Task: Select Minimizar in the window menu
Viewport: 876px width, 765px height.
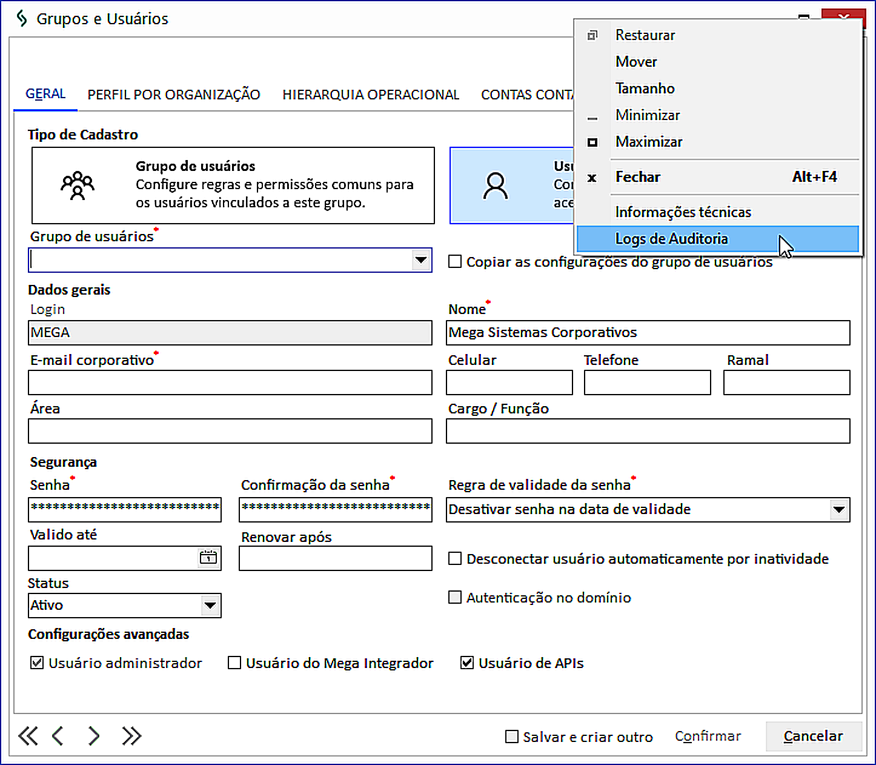Action: [x=718, y=115]
